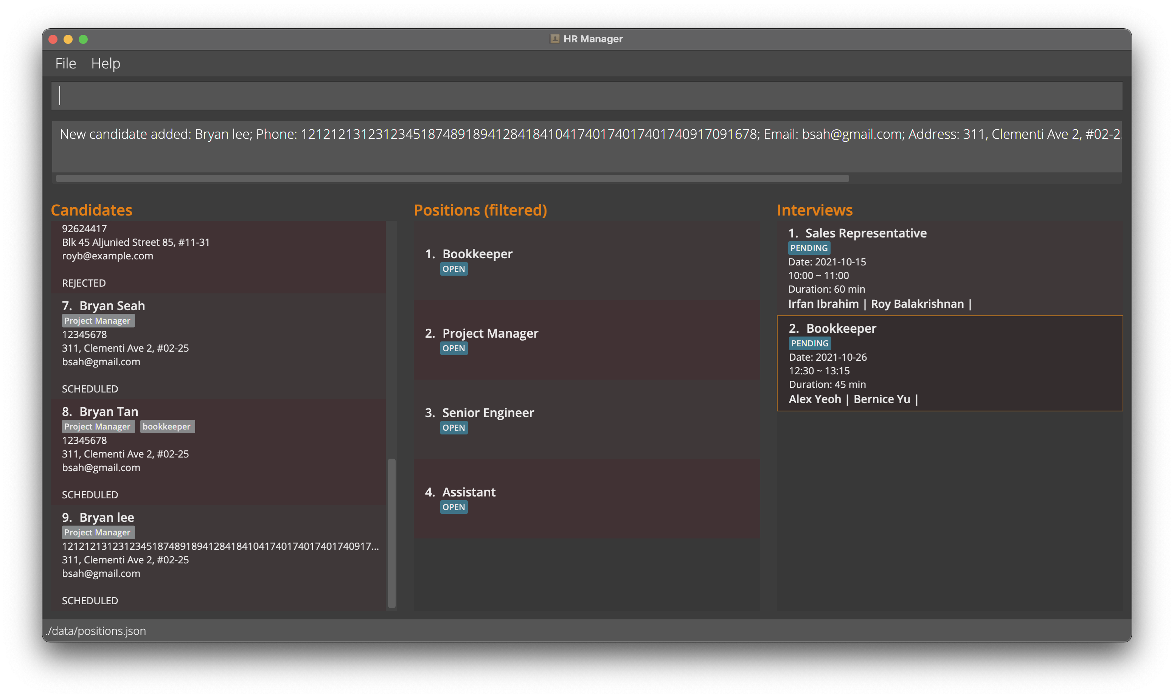Viewport: 1174px width, 698px height.
Task: Click OPEN status badge under Assistant
Action: click(453, 507)
